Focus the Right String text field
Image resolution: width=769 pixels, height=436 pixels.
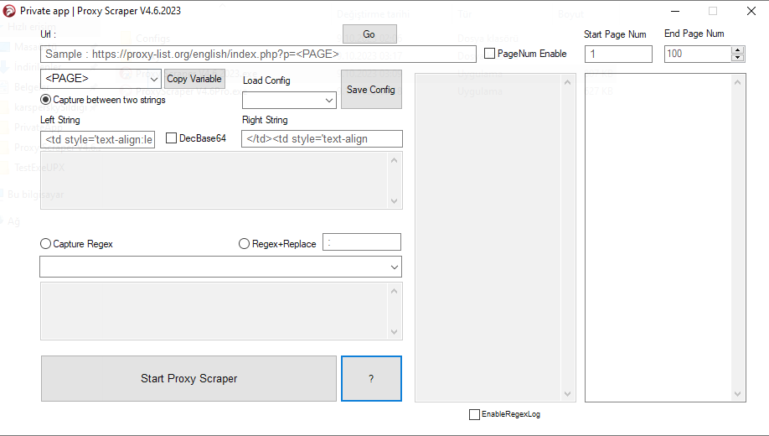322,139
